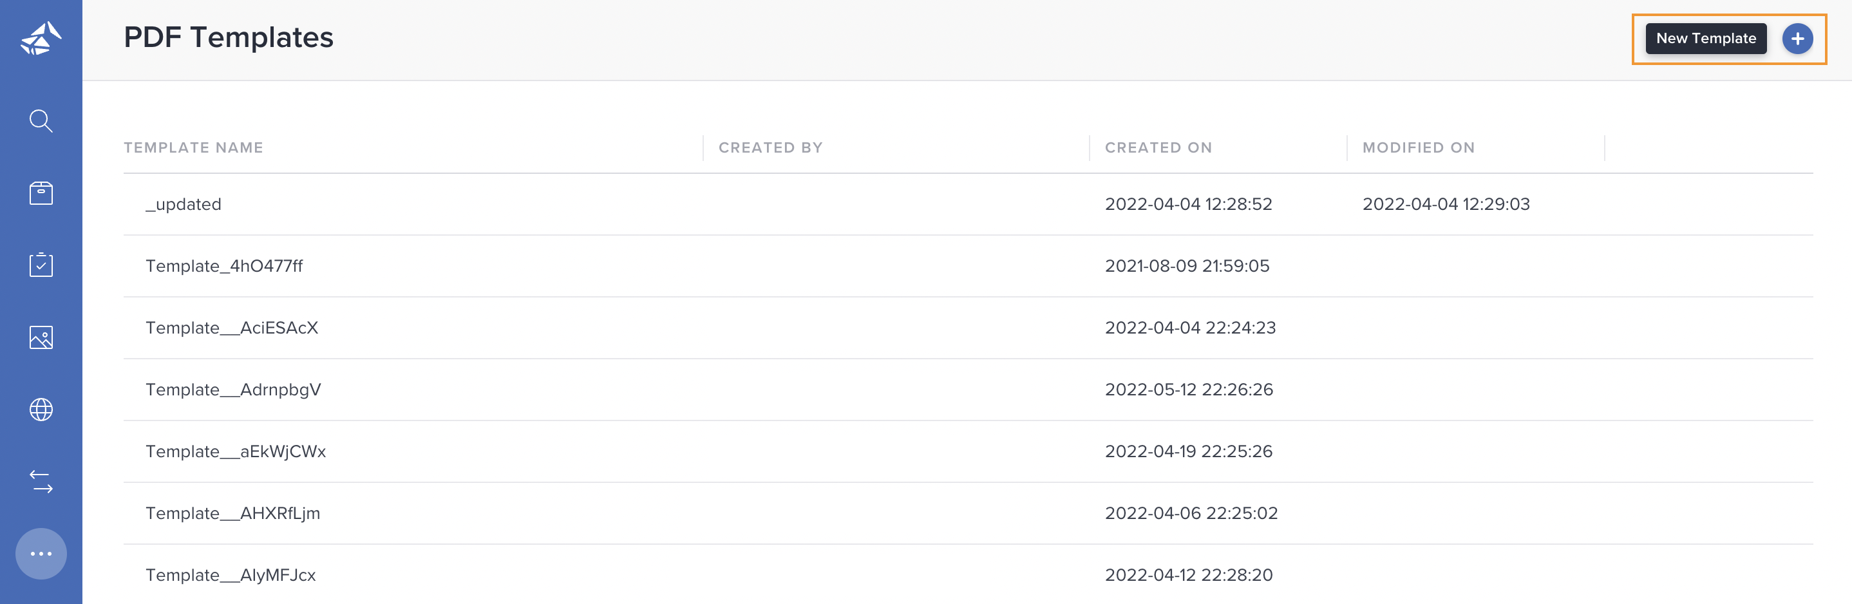This screenshot has width=1852, height=604.
Task: Select the Template__AciESAcX row
Action: [x=968, y=328]
